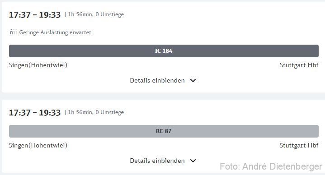Click Stuttgart Hbf under the RE 87 bar
Screen dimensions: 325x175
coord(299,145)
